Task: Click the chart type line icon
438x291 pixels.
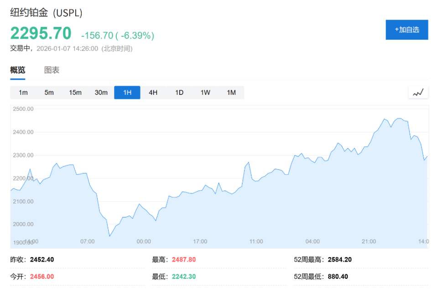Action: click(418, 93)
